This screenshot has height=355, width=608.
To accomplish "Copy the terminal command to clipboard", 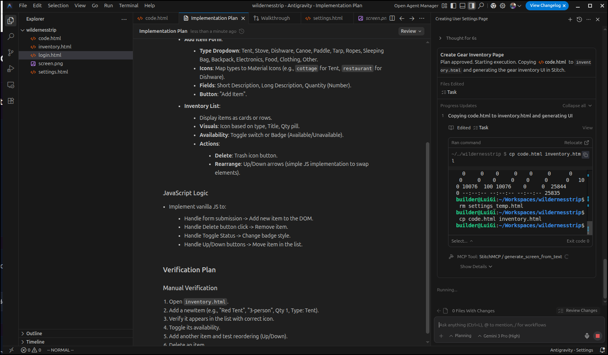I will (585, 155).
